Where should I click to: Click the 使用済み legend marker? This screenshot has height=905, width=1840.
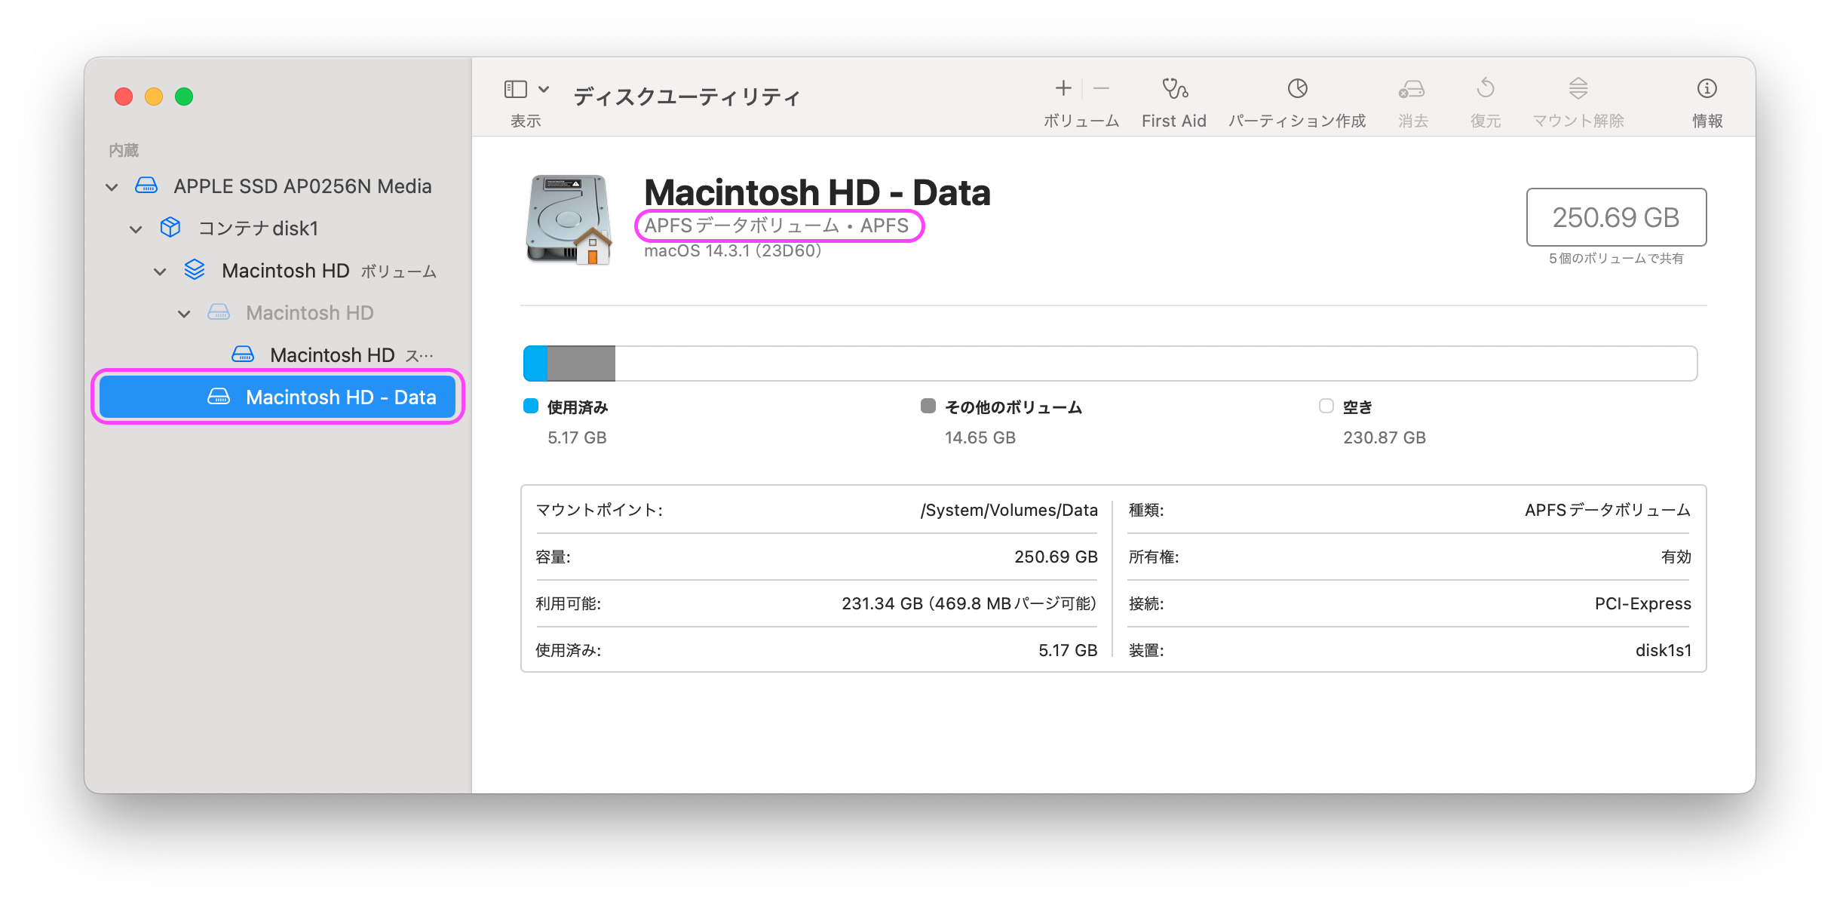(x=529, y=406)
